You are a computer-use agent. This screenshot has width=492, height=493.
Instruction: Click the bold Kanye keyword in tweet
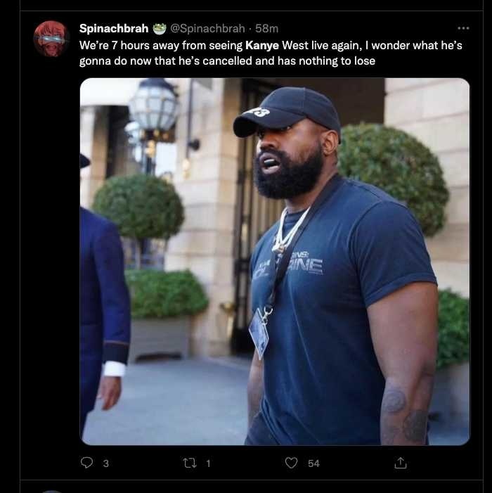(x=262, y=46)
